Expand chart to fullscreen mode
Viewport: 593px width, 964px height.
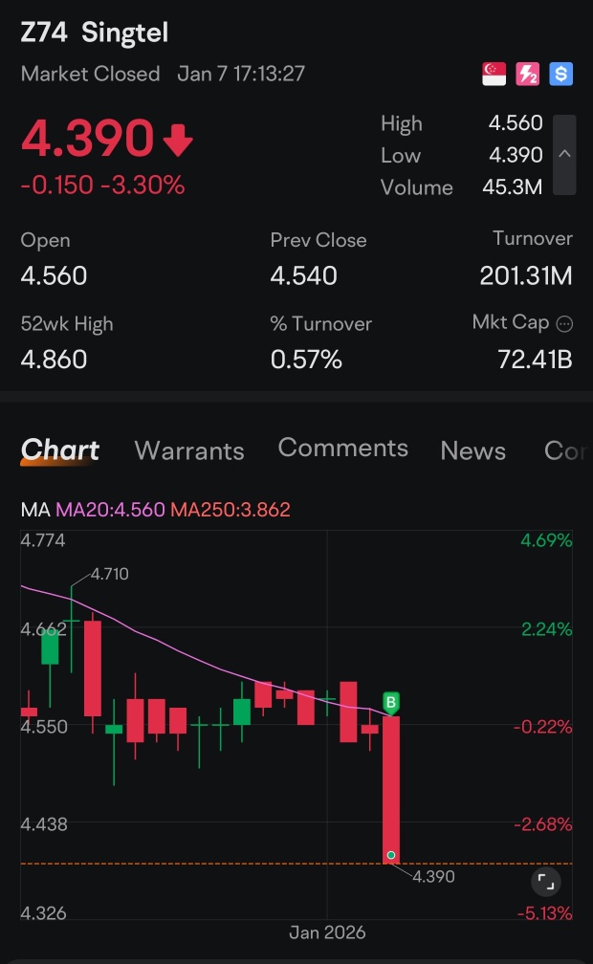click(545, 882)
